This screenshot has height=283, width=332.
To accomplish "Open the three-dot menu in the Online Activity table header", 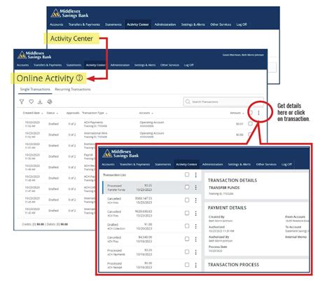I will point(258,113).
